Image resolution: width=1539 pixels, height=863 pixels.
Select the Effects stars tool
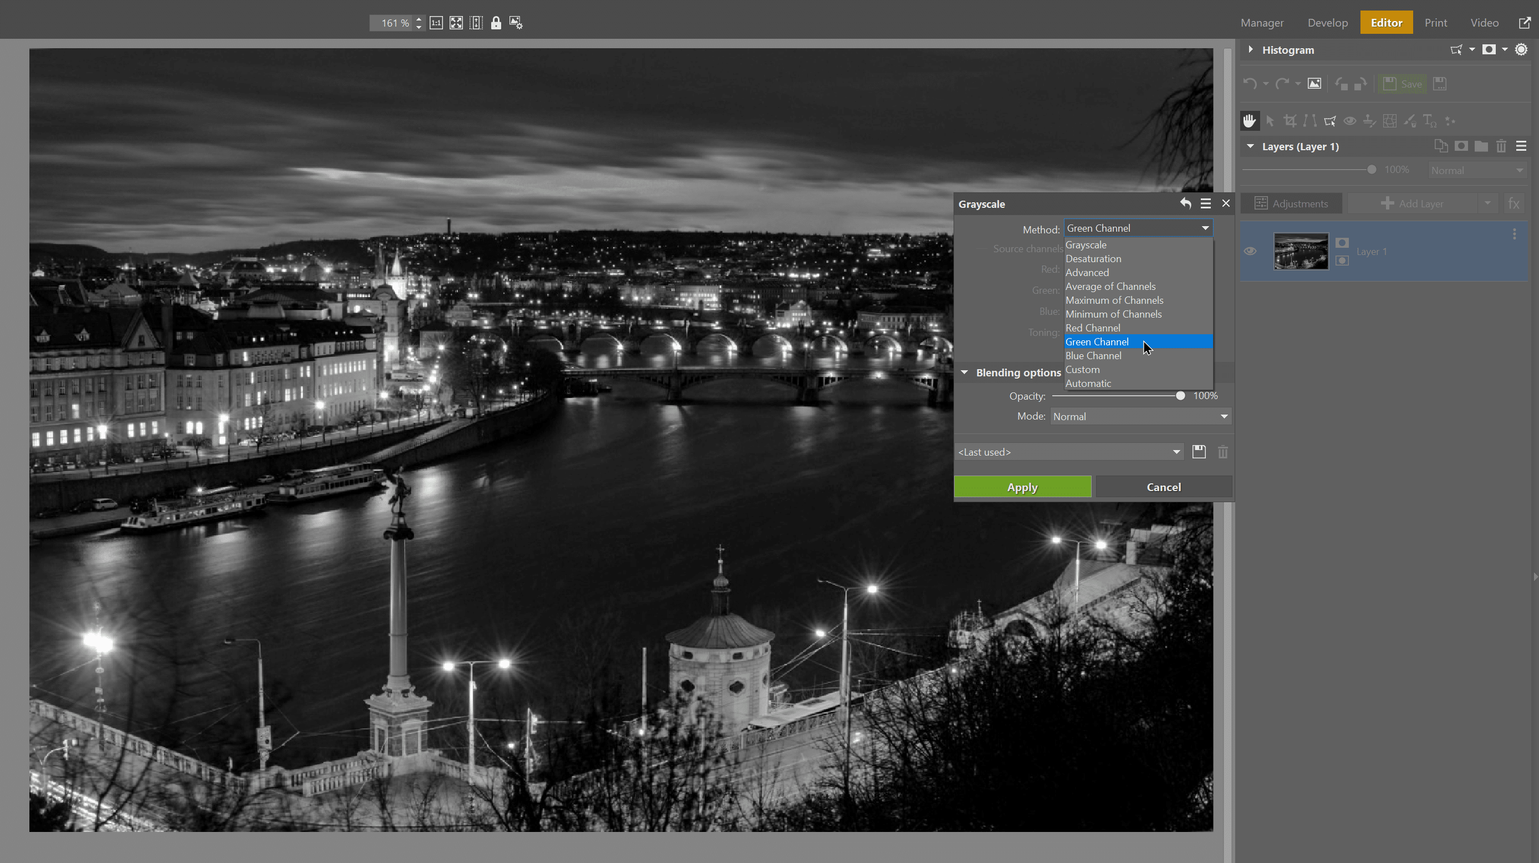point(1450,121)
